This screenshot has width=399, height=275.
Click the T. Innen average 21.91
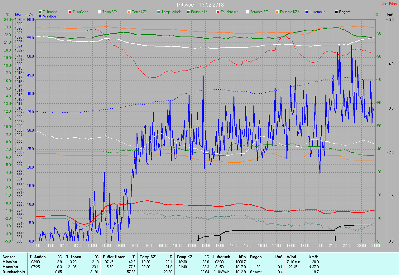tap(94, 272)
